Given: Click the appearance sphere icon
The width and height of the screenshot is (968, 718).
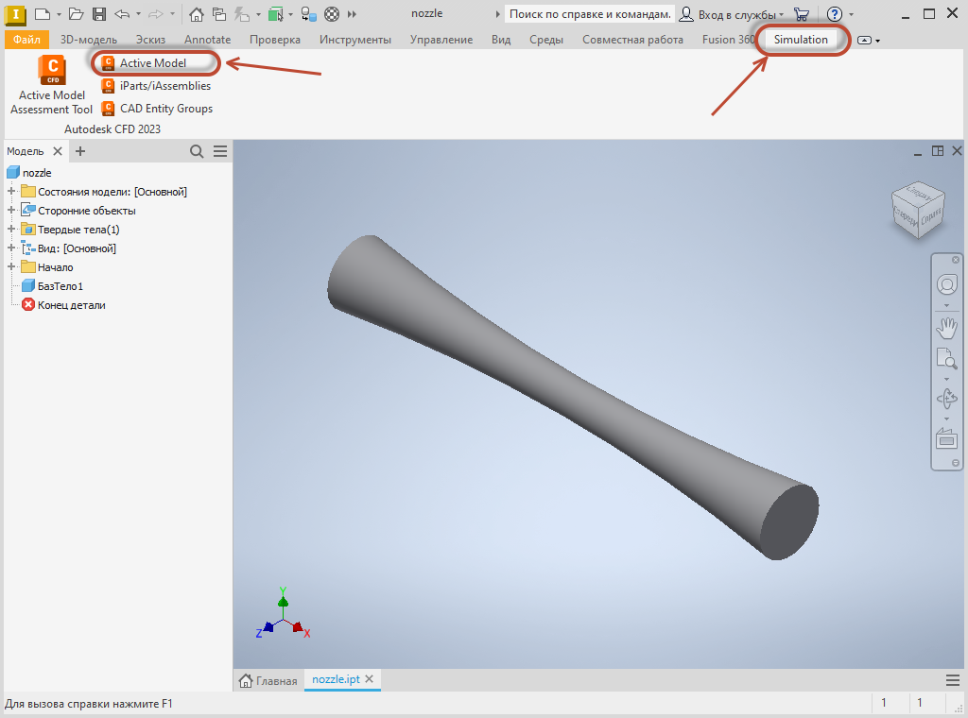Looking at the screenshot, I should [x=332, y=13].
